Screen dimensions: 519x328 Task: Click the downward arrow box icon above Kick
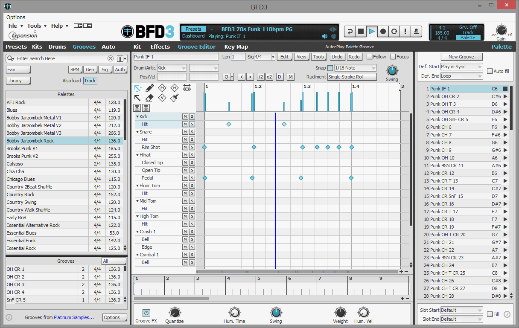(x=146, y=108)
